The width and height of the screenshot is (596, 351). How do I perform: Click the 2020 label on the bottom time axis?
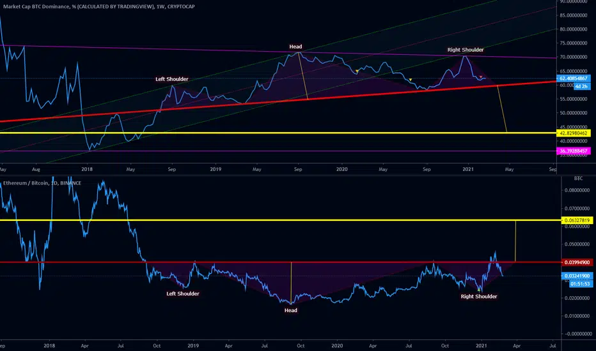337,346
